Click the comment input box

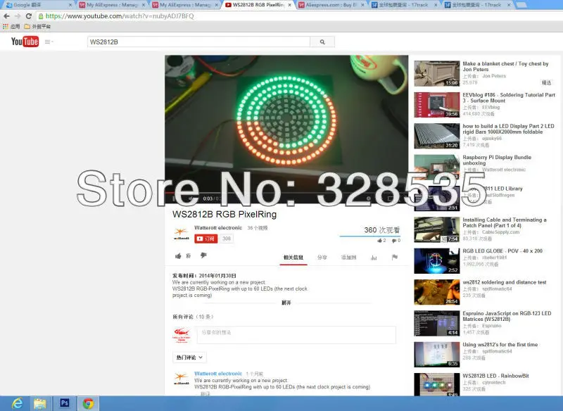(x=296, y=334)
